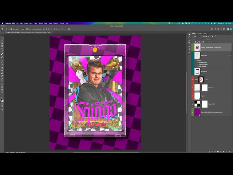The width and height of the screenshot is (233, 175).
Task: Collapse the effects list on the fx layer
Action: point(231,56)
